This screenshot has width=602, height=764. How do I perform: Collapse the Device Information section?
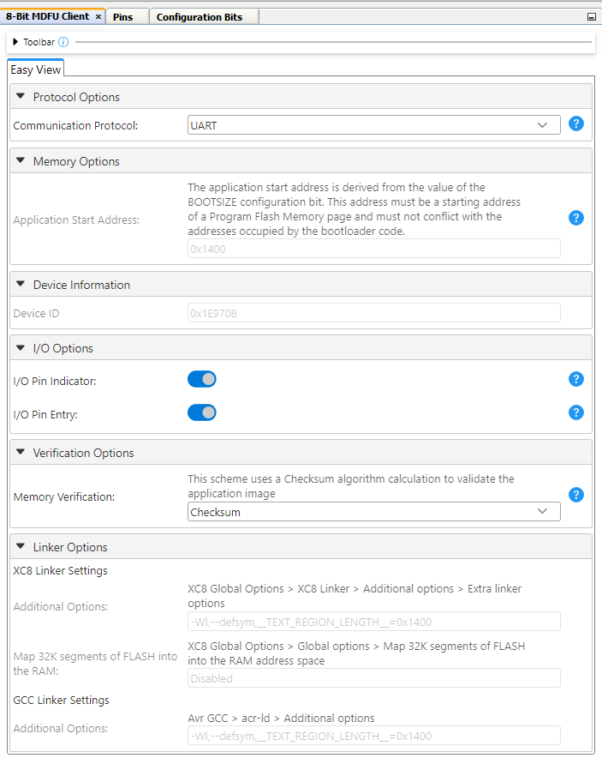pyautogui.click(x=21, y=284)
